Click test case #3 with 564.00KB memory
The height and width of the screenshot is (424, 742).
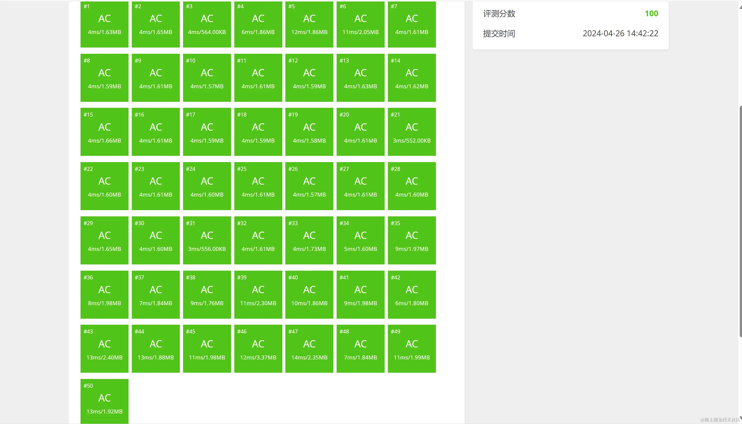[x=207, y=24]
